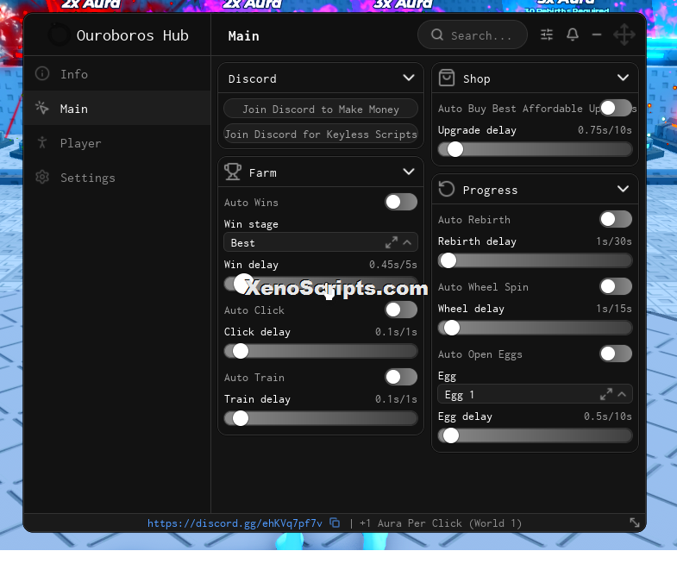The height and width of the screenshot is (576, 677).
Task: Turn on Auto Rebirth switch
Action: (615, 219)
